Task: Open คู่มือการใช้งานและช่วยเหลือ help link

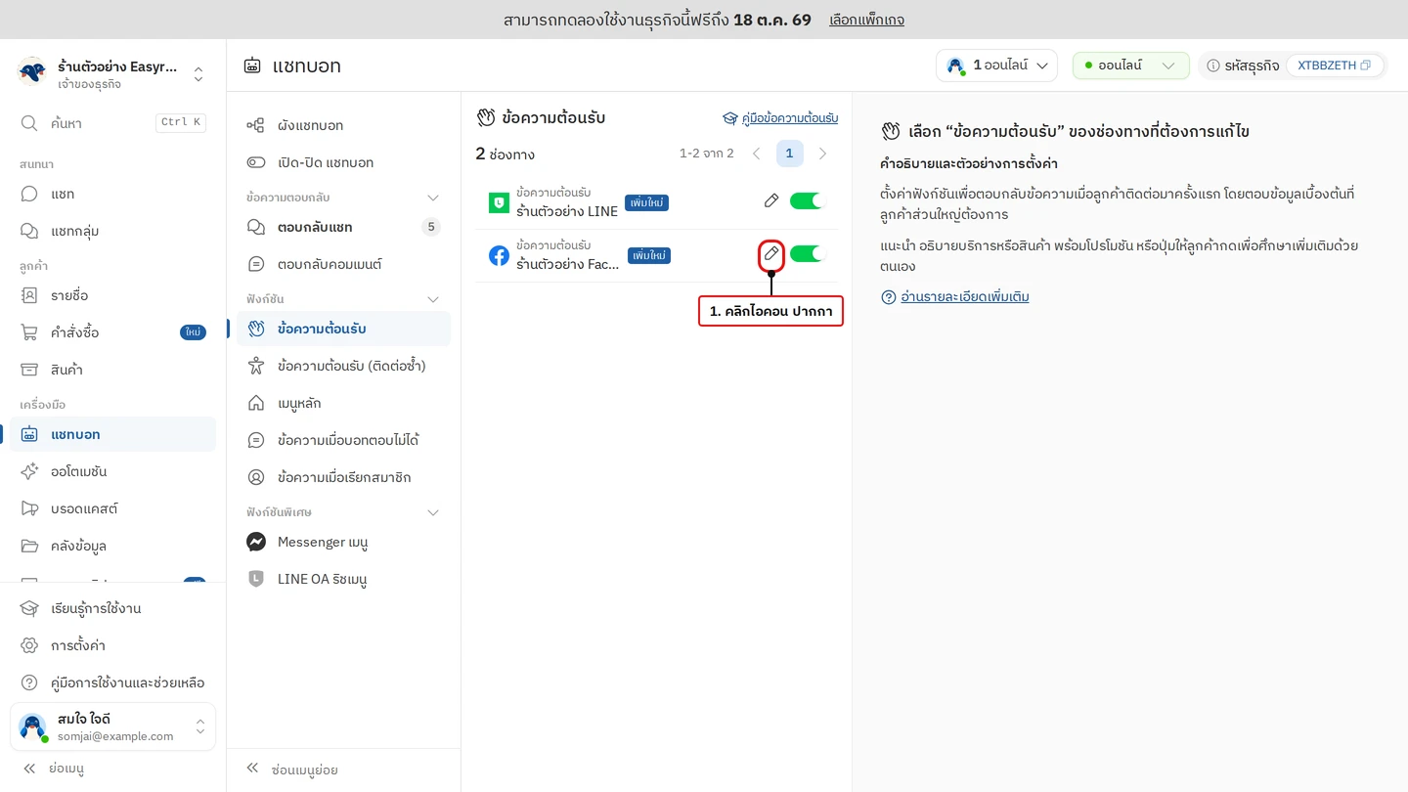Action: [112, 682]
